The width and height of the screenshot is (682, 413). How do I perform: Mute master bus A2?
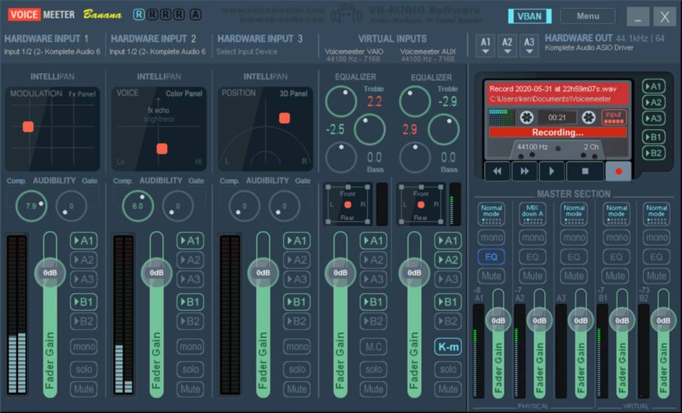click(532, 276)
